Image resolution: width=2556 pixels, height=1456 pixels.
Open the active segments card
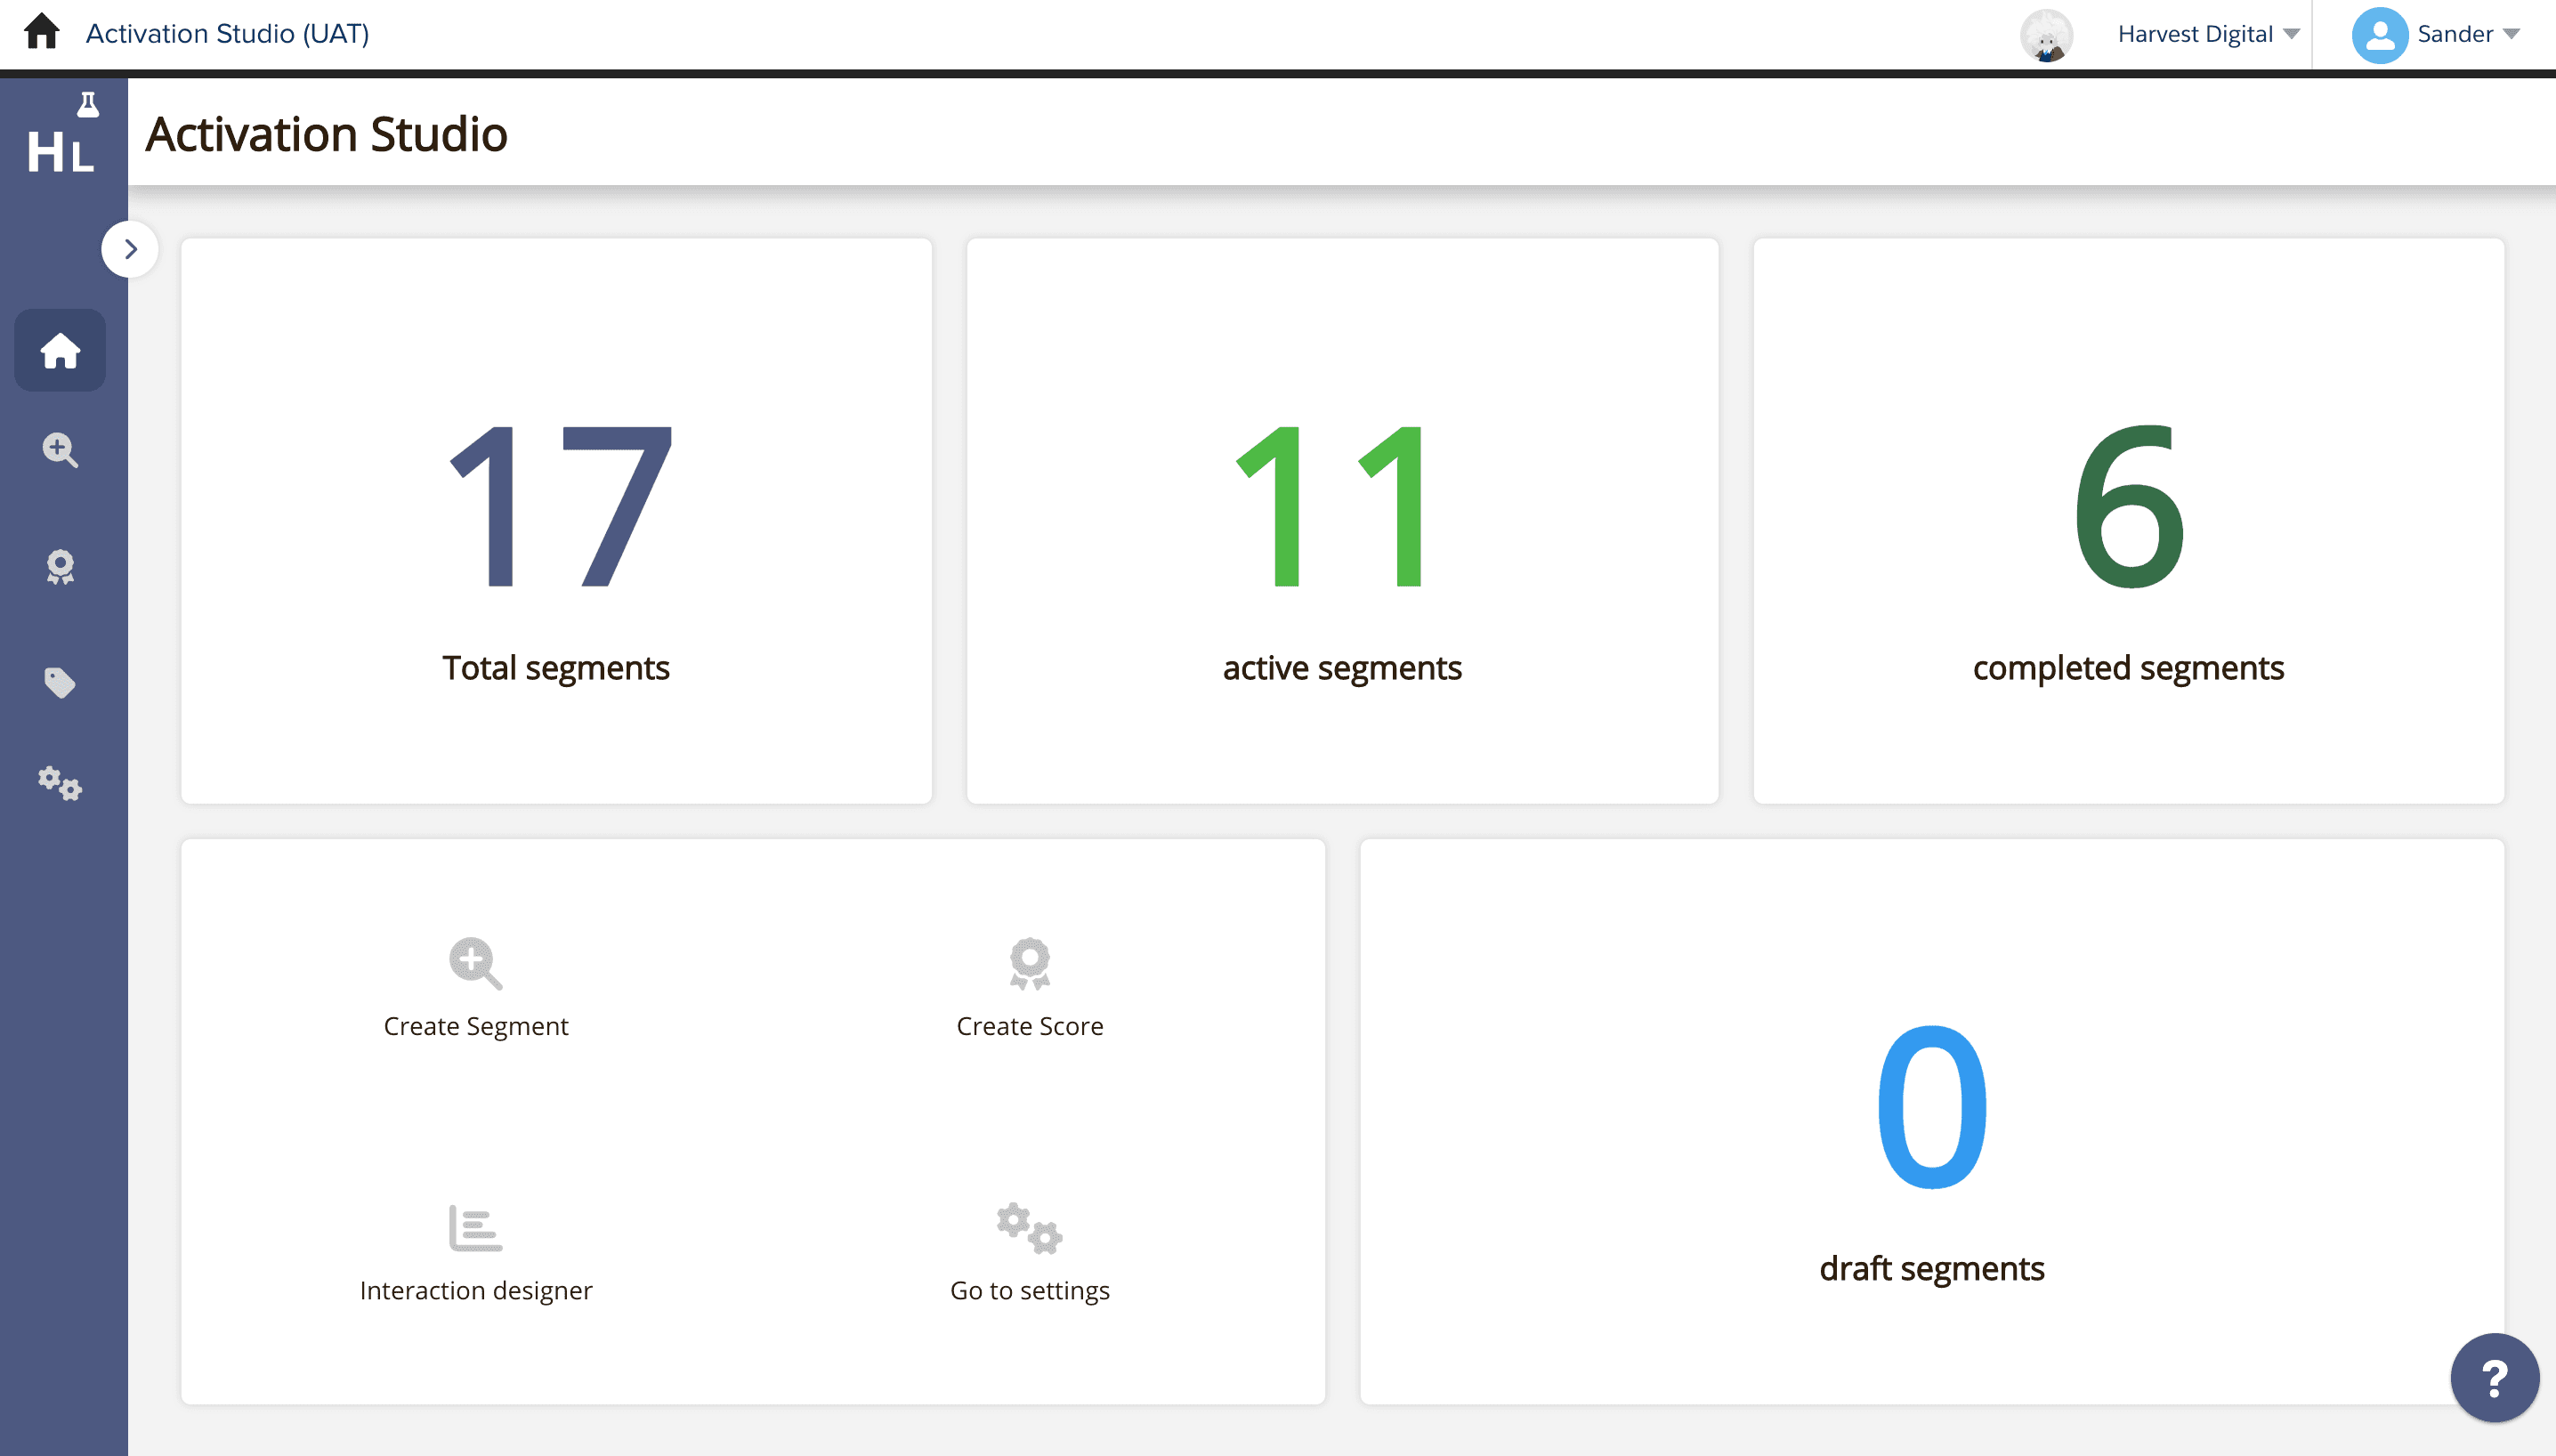tap(1342, 520)
